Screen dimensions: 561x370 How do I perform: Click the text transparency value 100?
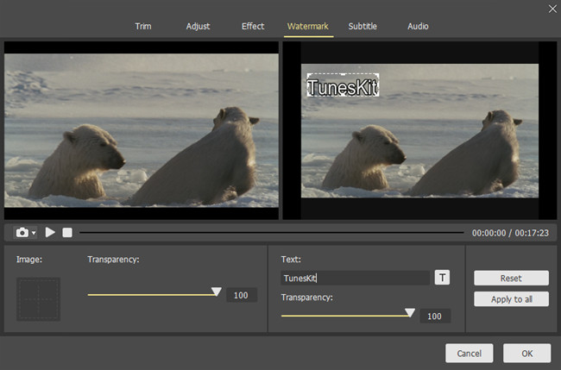click(x=435, y=316)
